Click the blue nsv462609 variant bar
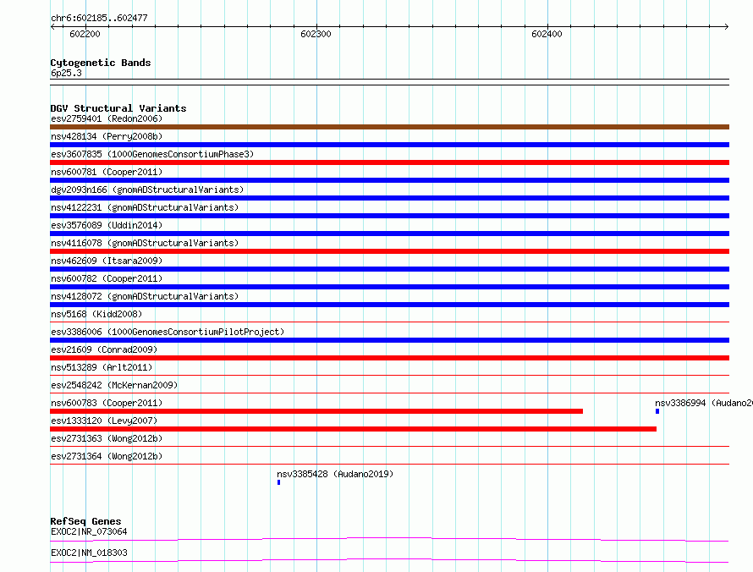 point(389,269)
